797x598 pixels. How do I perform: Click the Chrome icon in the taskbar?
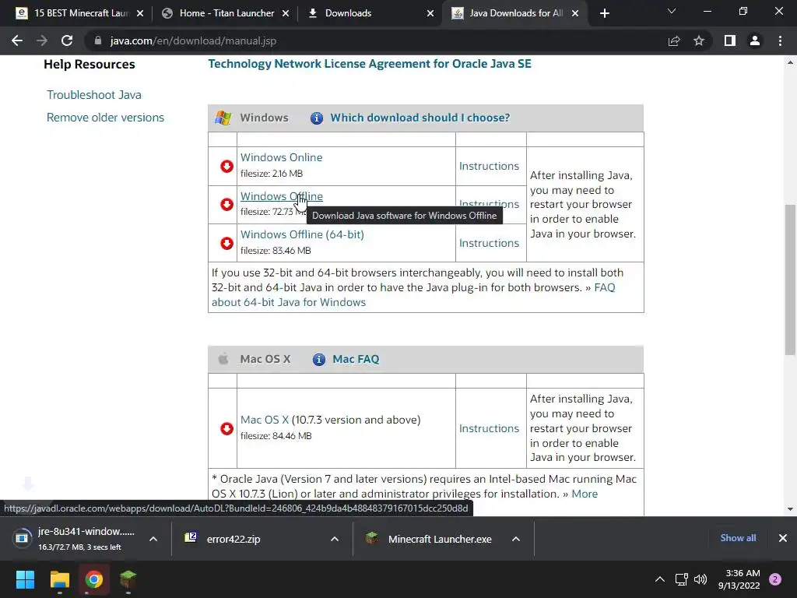94,579
